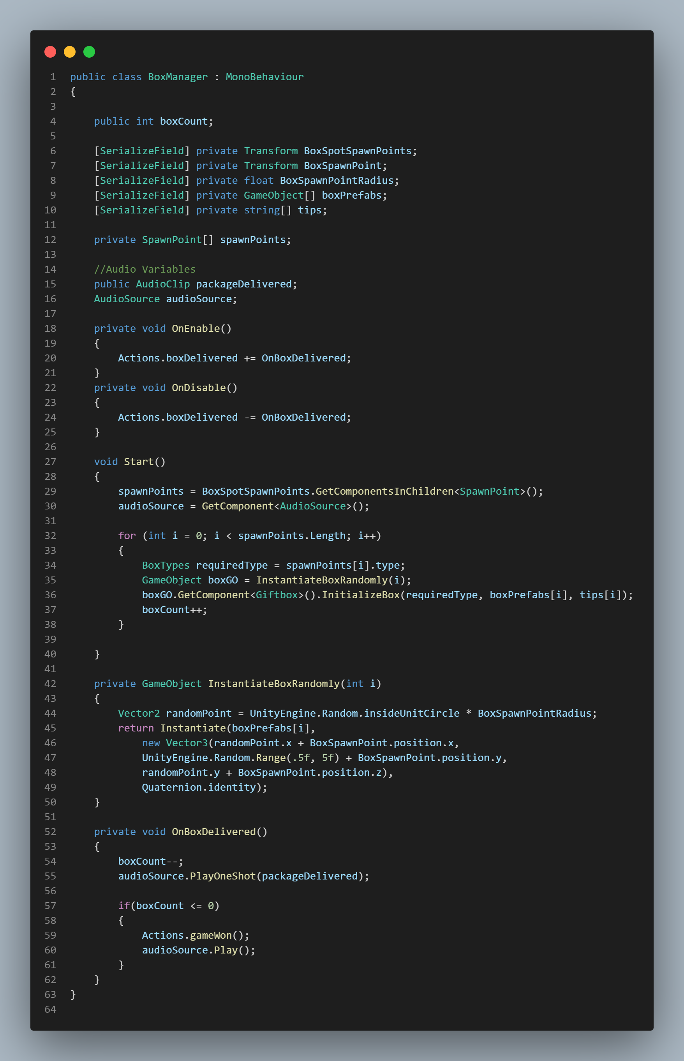Click line number 51 in the gutter
Image resolution: width=684 pixels, height=1061 pixels.
pyautogui.click(x=50, y=817)
